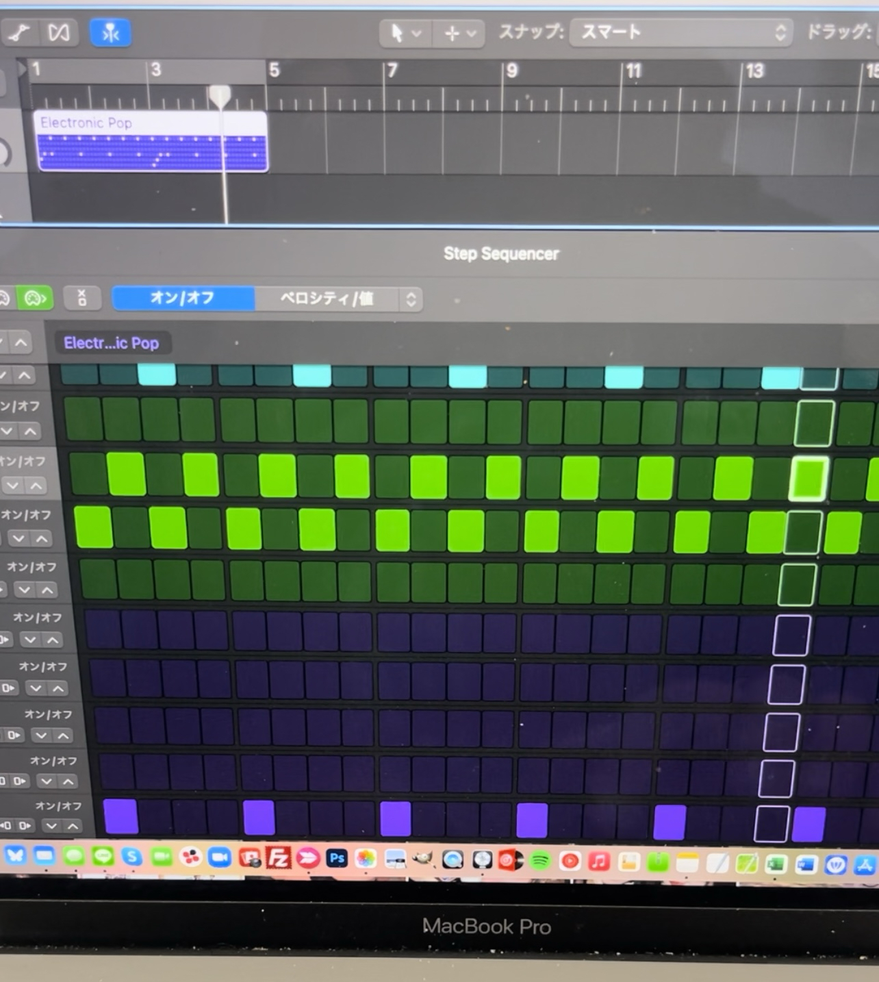Click the up arrow stepper of bottom row
This screenshot has width=879, height=982.
tap(72, 826)
